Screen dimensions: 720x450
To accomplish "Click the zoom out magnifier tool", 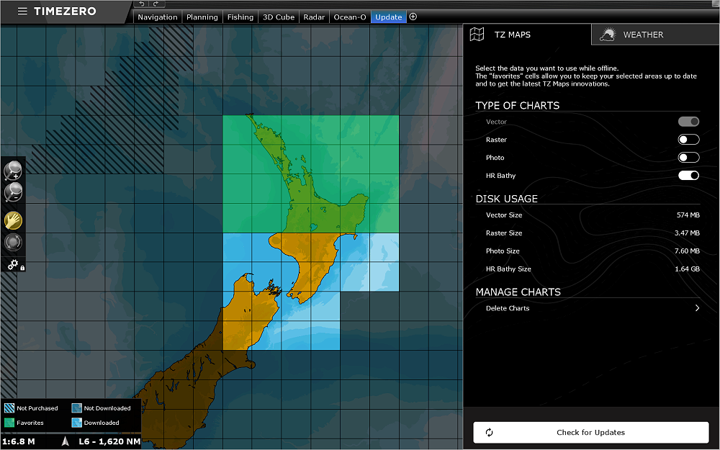I will [x=13, y=192].
